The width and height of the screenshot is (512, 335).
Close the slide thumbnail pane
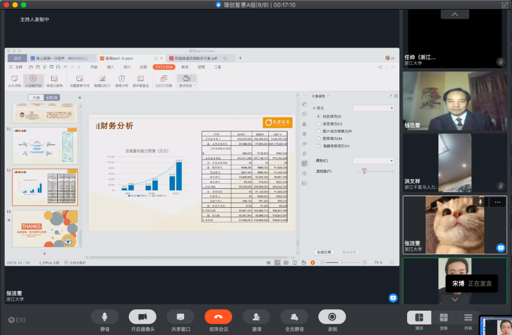point(80,98)
